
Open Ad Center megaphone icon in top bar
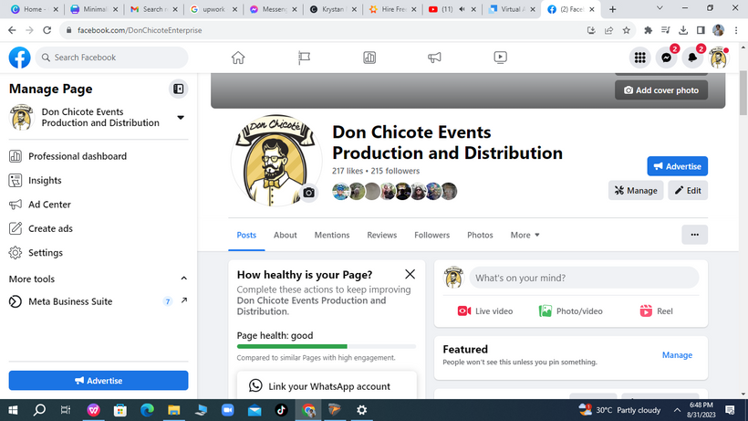pos(434,58)
